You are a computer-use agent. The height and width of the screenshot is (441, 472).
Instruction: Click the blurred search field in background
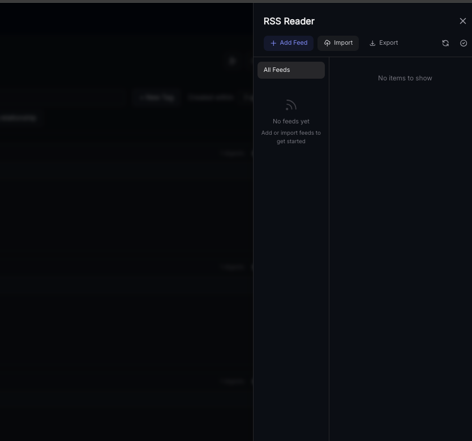62,97
